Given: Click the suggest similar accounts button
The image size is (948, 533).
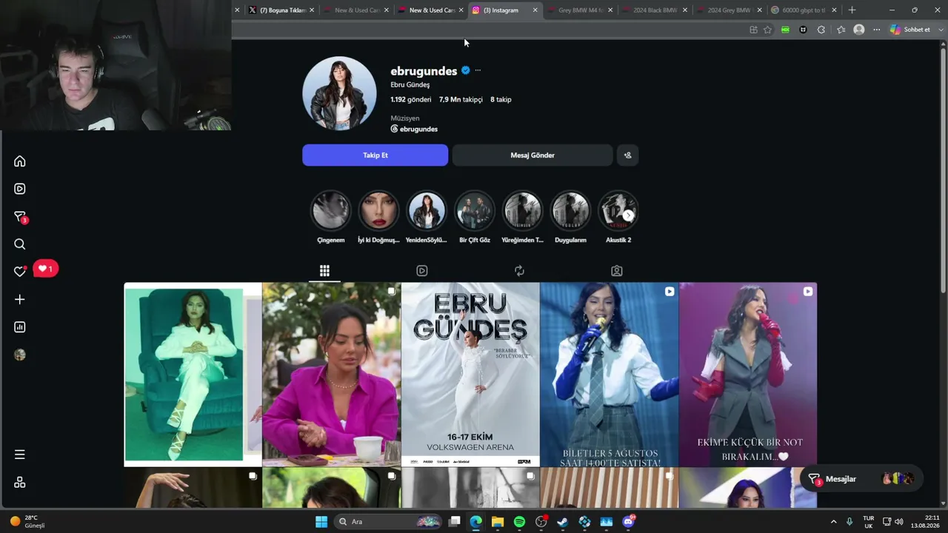Looking at the screenshot, I should (x=627, y=155).
